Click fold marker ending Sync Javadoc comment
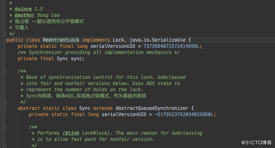The image size is (275, 148). 4,102
